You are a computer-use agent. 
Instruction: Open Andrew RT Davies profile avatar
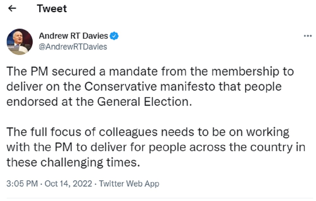tap(20, 42)
